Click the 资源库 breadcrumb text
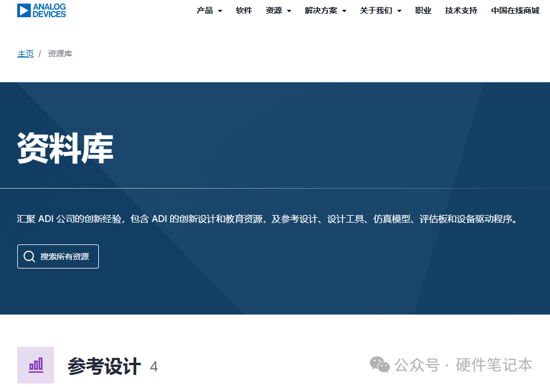Viewport: 550px width, 387px height. click(60, 53)
